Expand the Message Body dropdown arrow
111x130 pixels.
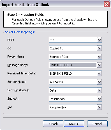click(99, 65)
